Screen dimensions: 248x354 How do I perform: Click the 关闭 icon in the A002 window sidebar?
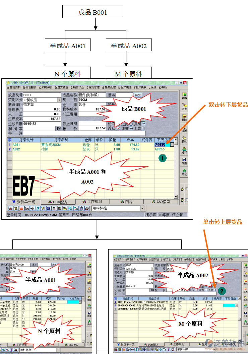tap(245, 323)
